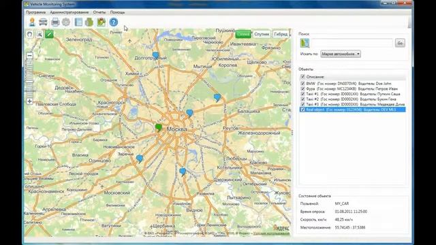Open the Искать по dropdown
Screen dimensions: 436x245
click(341, 54)
